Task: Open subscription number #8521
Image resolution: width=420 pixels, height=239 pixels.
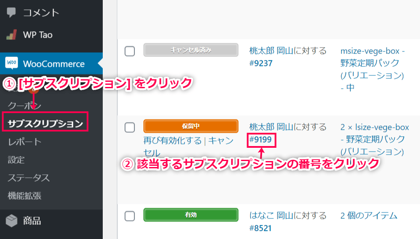Action: click(260, 228)
